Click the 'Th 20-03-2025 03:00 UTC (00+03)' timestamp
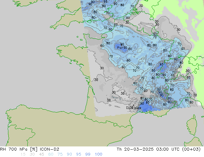The width and height of the screenshot is (204, 157). click(159, 149)
